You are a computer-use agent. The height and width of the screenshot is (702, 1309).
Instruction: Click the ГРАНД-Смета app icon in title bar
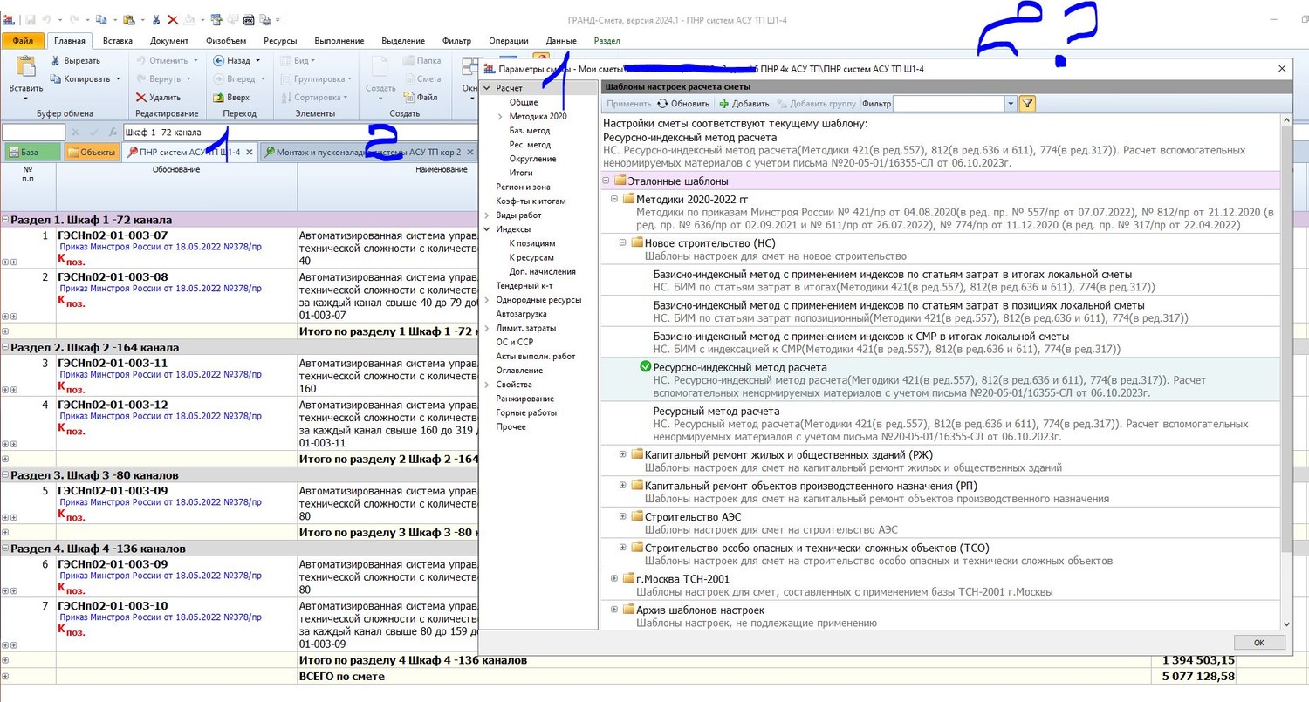point(10,19)
